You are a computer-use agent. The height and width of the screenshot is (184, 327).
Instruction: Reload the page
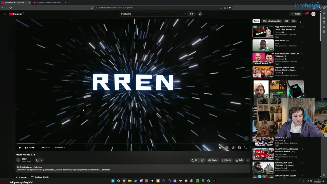[10, 8]
